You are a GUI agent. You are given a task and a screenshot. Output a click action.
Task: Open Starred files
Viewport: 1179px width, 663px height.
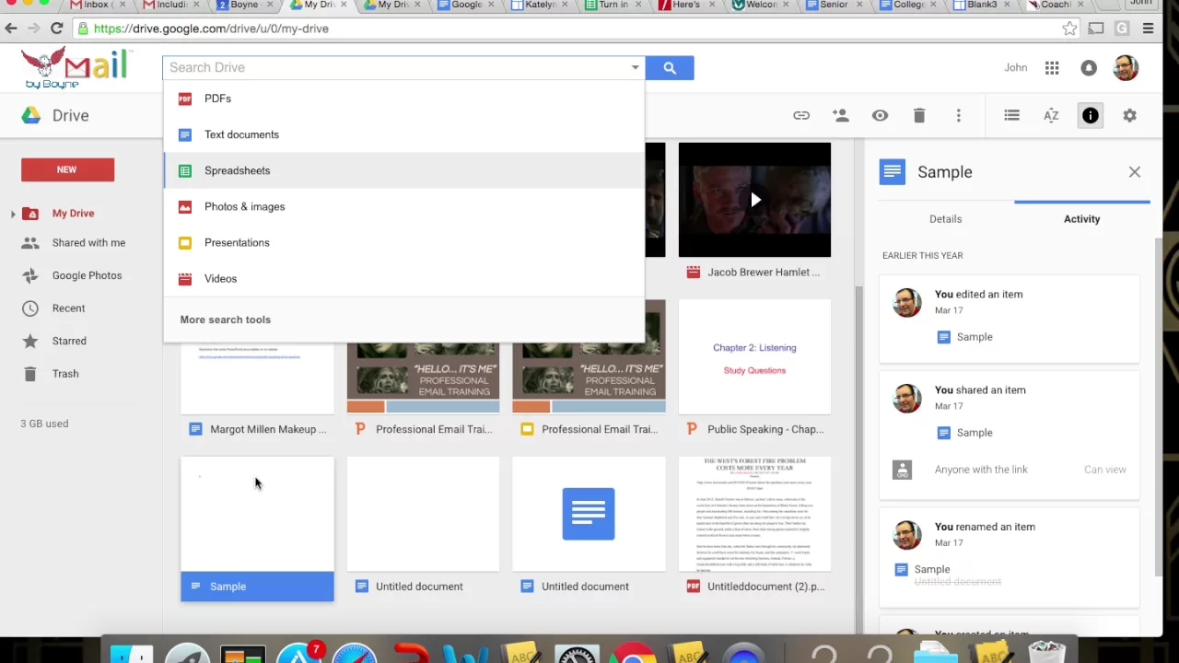[x=69, y=341]
